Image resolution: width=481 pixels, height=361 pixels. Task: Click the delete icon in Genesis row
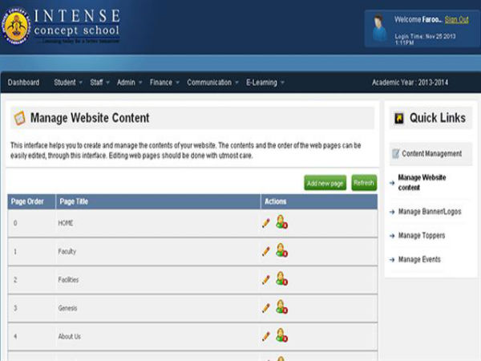(281, 306)
